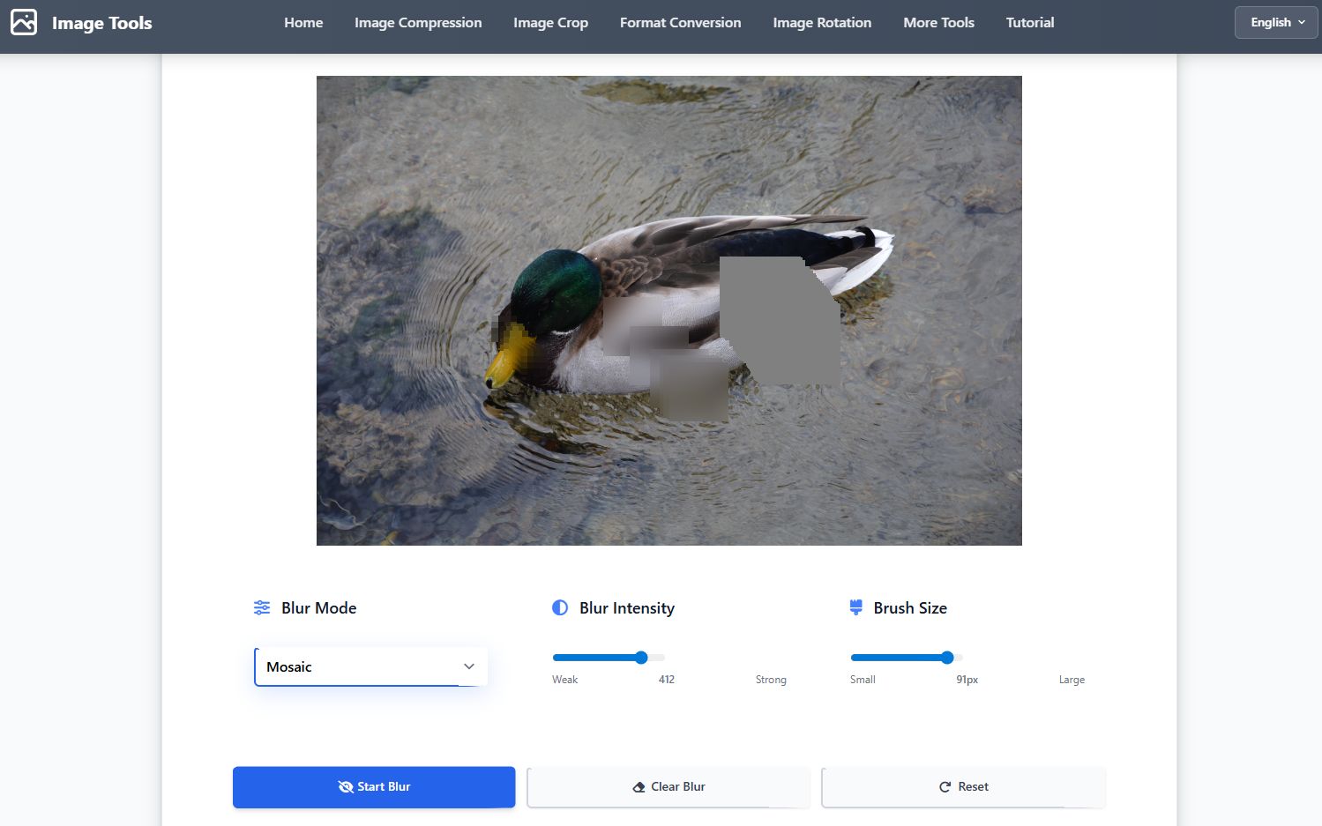Open the Home menu item
Screen dimensions: 1322x826
pyautogui.click(x=303, y=23)
